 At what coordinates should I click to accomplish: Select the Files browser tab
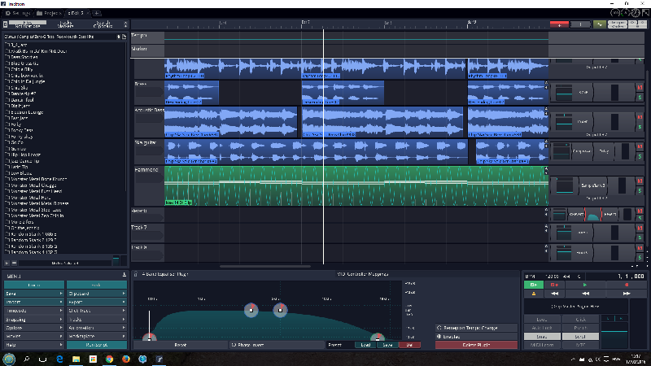coord(28,24)
